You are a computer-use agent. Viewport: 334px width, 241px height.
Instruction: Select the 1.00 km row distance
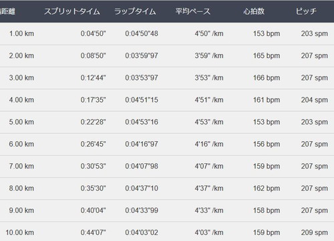tap(21, 33)
